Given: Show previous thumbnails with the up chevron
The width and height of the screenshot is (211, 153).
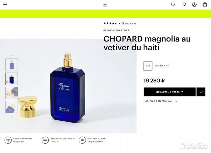Looking at the screenshot, I should [12, 56].
